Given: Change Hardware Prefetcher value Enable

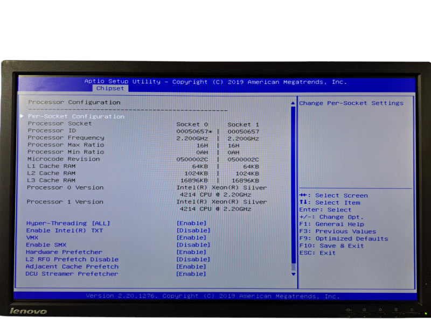Looking at the screenshot, I should (191, 252).
